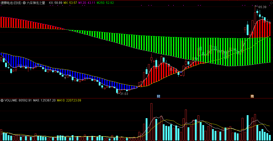The image size is (273, 141).
Task: Open the 财 financial info marker
Action: [x=158, y=96]
